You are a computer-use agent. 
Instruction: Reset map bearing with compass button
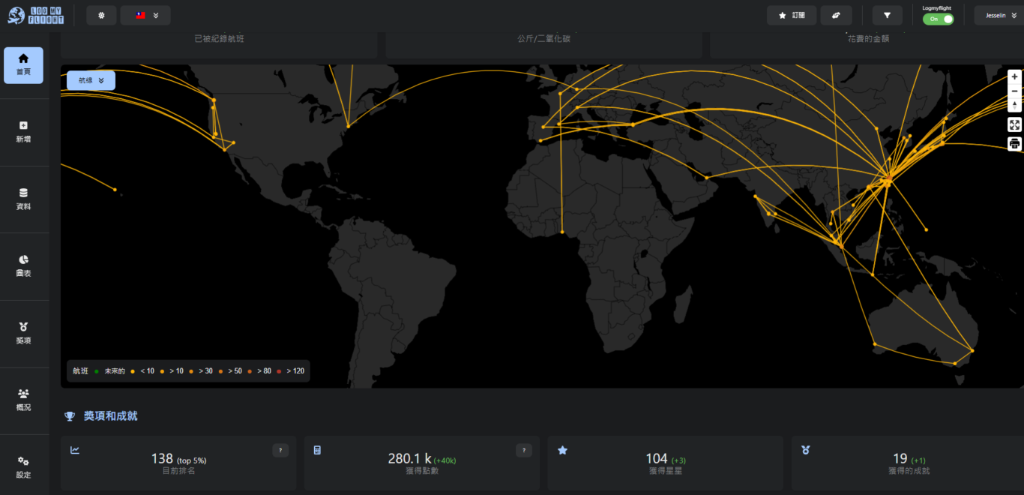[x=1014, y=105]
